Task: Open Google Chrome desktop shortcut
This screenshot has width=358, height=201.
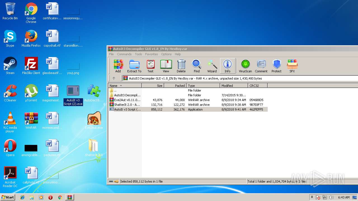Action: coord(31,13)
